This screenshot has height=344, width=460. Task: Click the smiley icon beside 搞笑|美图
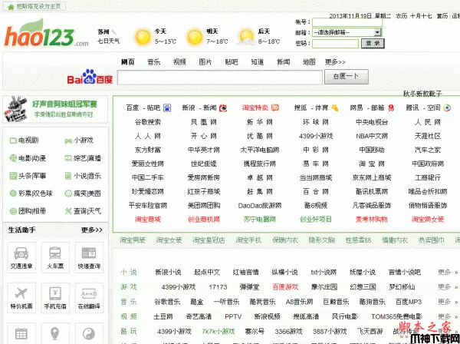point(68,193)
